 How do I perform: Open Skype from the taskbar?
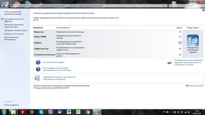pyautogui.click(x=41, y=112)
